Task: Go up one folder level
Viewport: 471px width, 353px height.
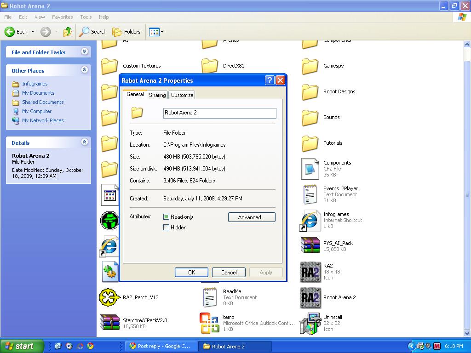Action: click(68, 32)
